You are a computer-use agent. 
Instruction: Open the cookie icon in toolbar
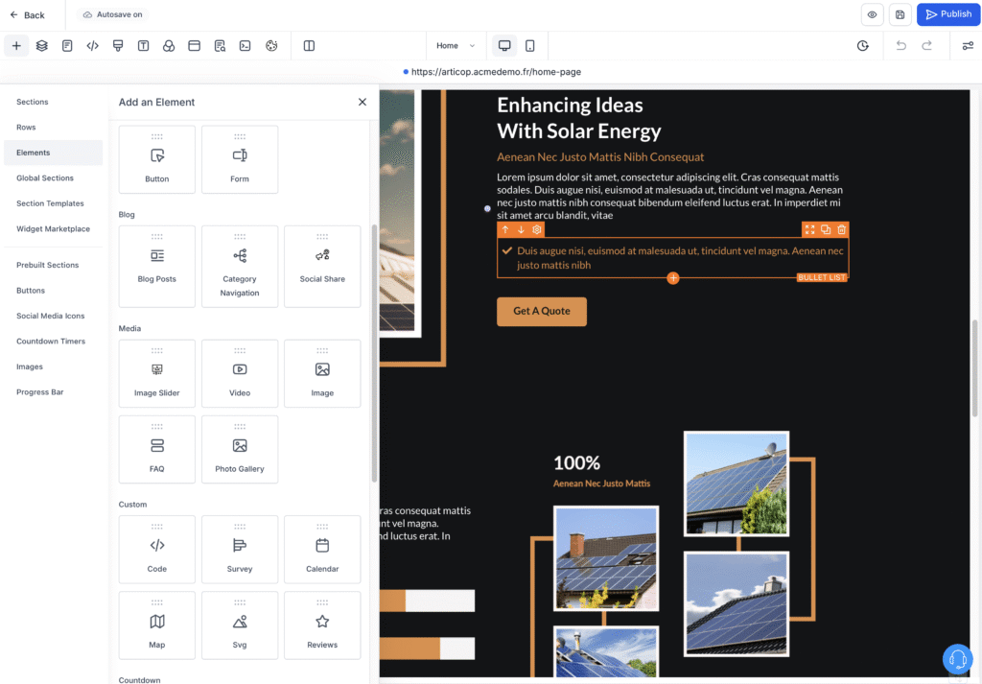pos(271,46)
